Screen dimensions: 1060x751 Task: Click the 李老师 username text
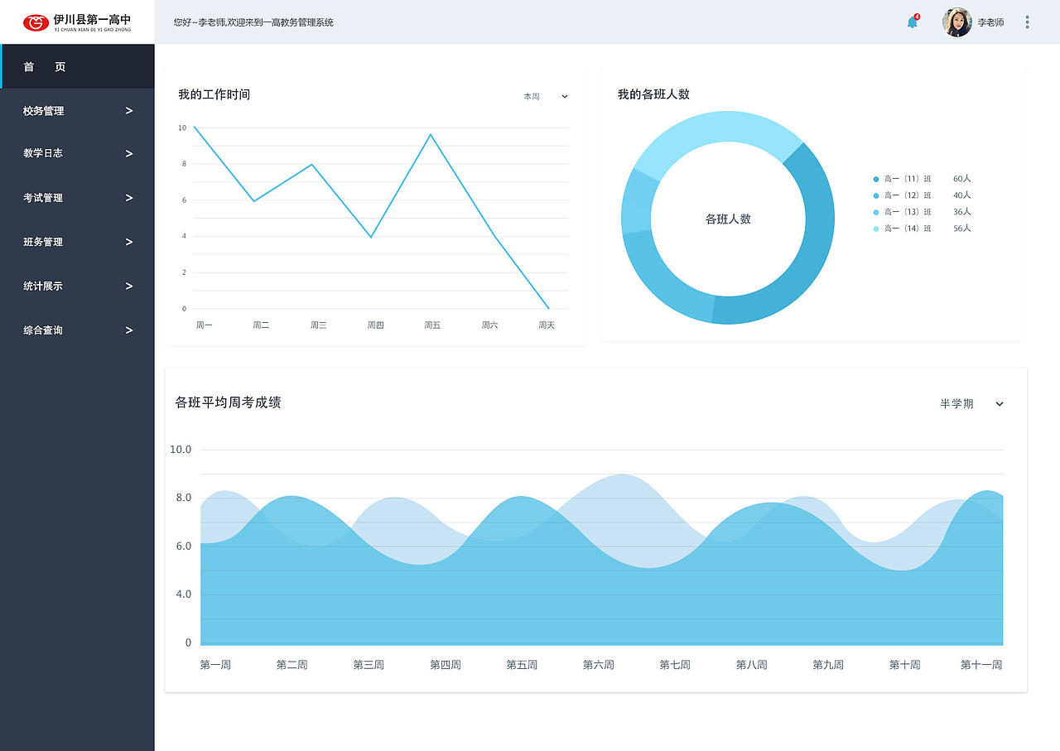point(990,22)
